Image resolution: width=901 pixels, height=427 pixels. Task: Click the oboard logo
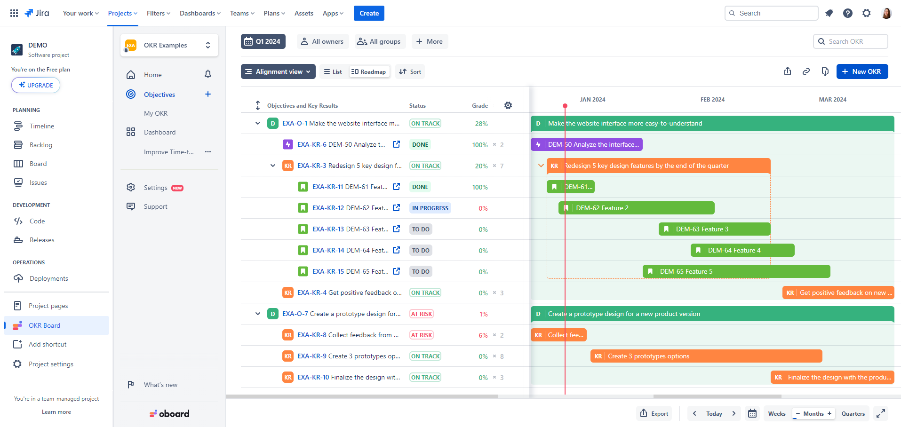(x=169, y=413)
